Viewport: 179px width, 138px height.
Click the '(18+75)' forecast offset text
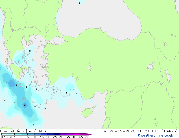[x=170, y=131]
